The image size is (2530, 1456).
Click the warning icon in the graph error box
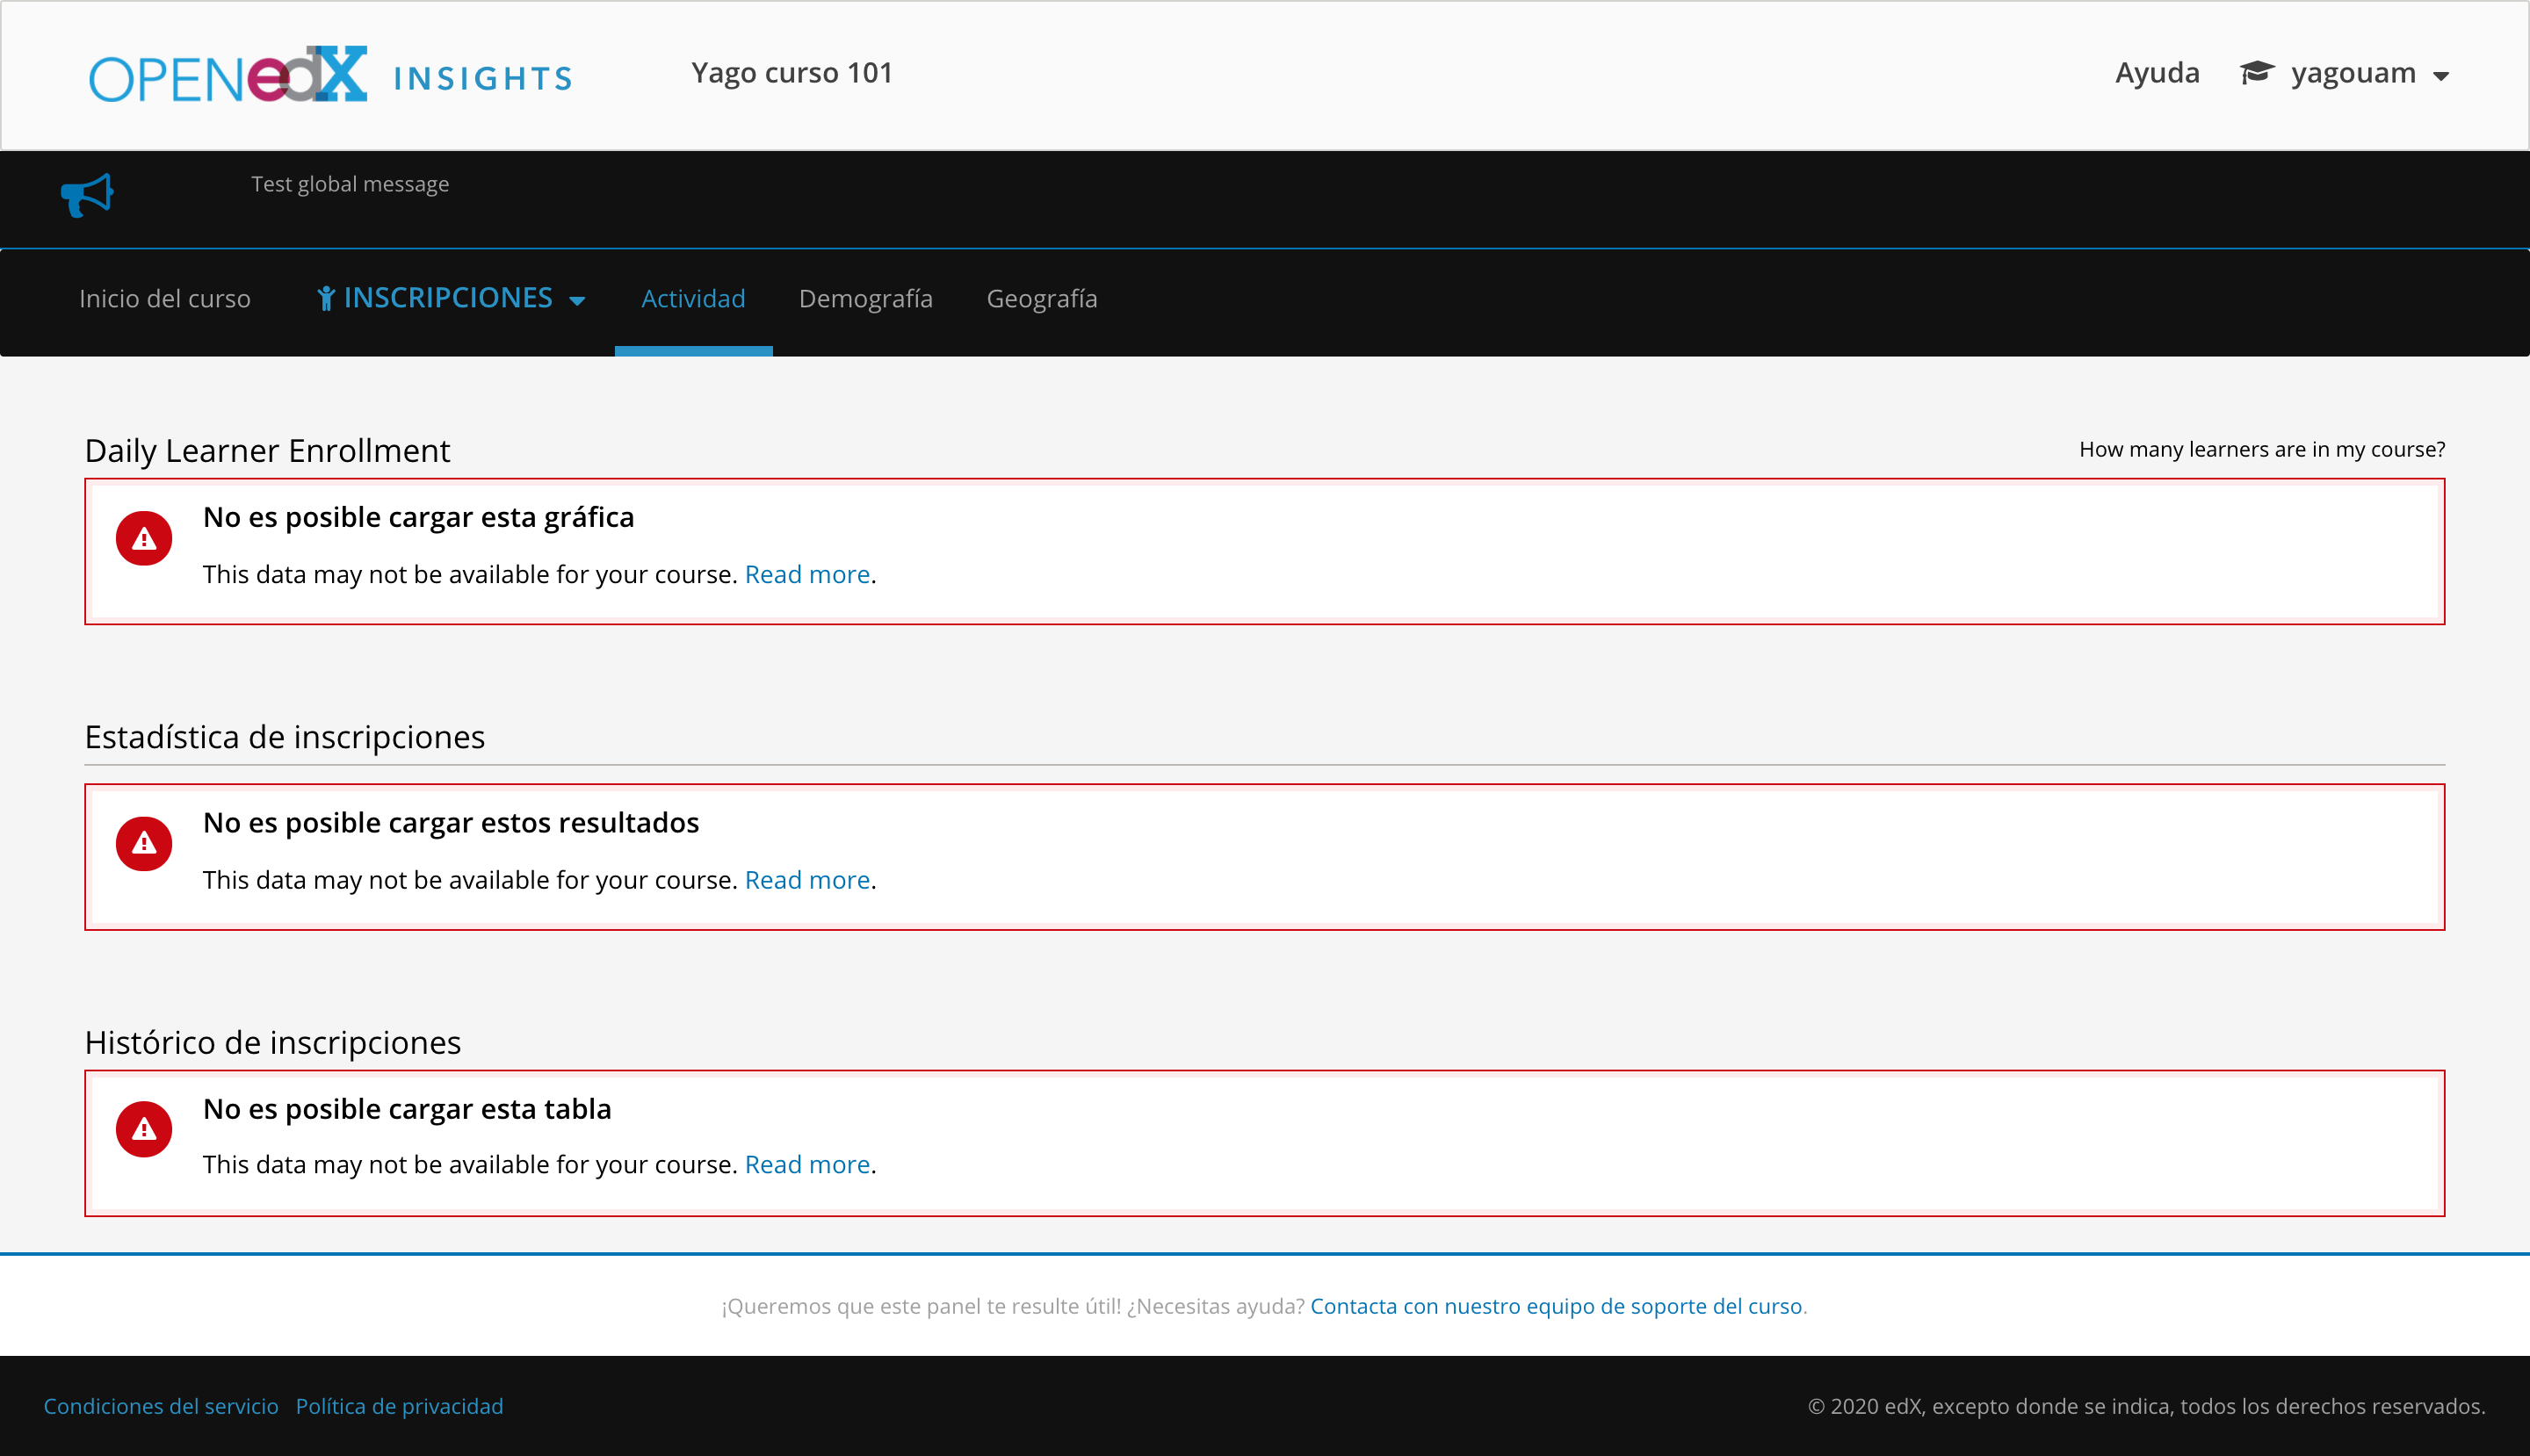coord(144,539)
